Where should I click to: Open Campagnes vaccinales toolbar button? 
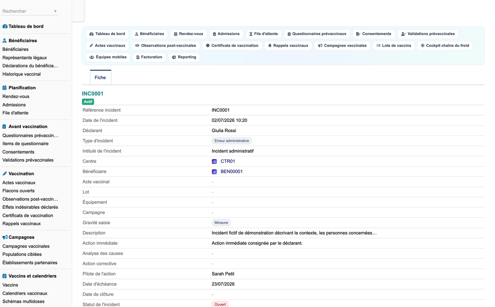[x=342, y=45]
